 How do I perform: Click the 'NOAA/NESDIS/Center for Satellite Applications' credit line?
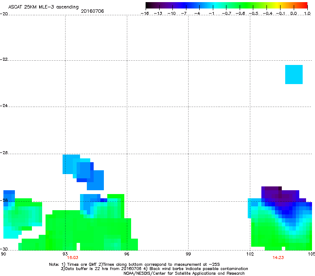point(184,273)
